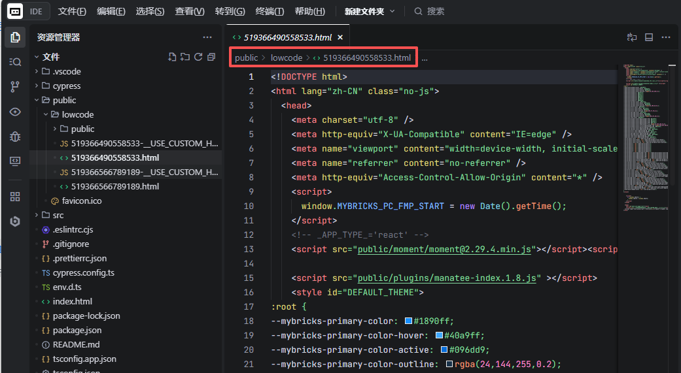Refresh the file explorer tree

198,57
